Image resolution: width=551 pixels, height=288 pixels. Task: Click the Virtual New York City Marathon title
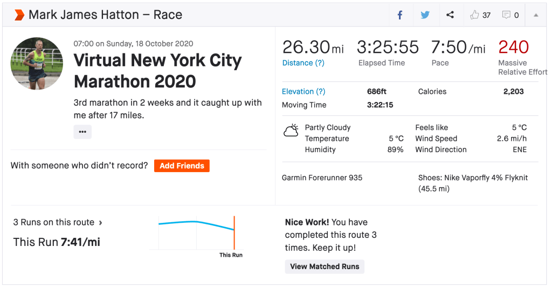(x=157, y=71)
